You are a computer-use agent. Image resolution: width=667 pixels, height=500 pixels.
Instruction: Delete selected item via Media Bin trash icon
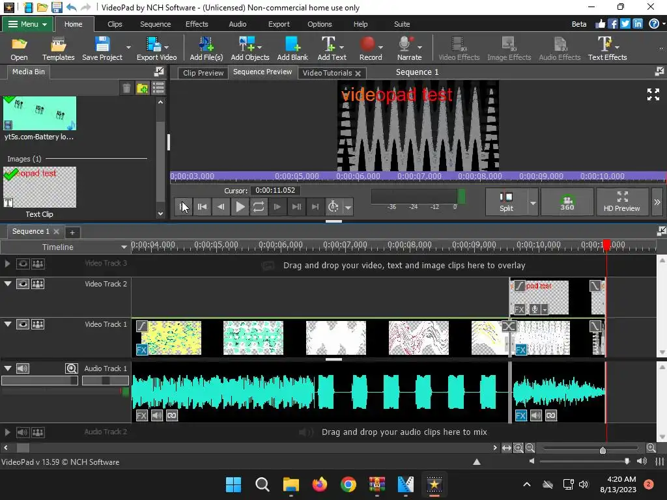click(126, 89)
